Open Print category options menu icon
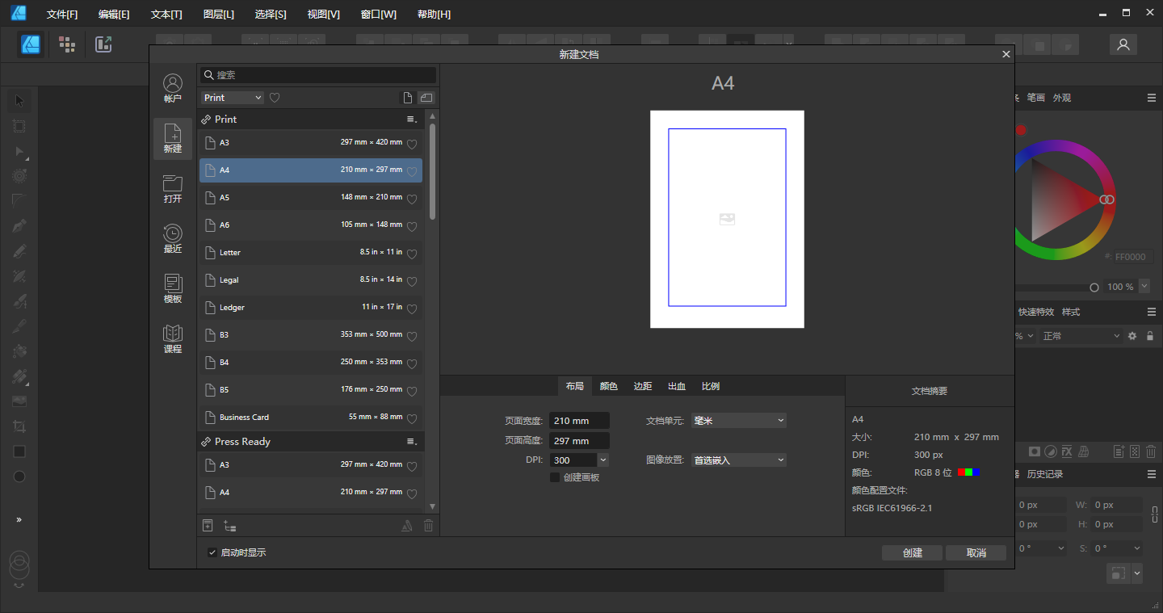The width and height of the screenshot is (1163, 613). (x=412, y=120)
